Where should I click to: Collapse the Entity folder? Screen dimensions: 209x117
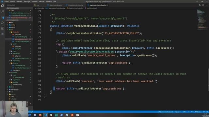[15, 44]
